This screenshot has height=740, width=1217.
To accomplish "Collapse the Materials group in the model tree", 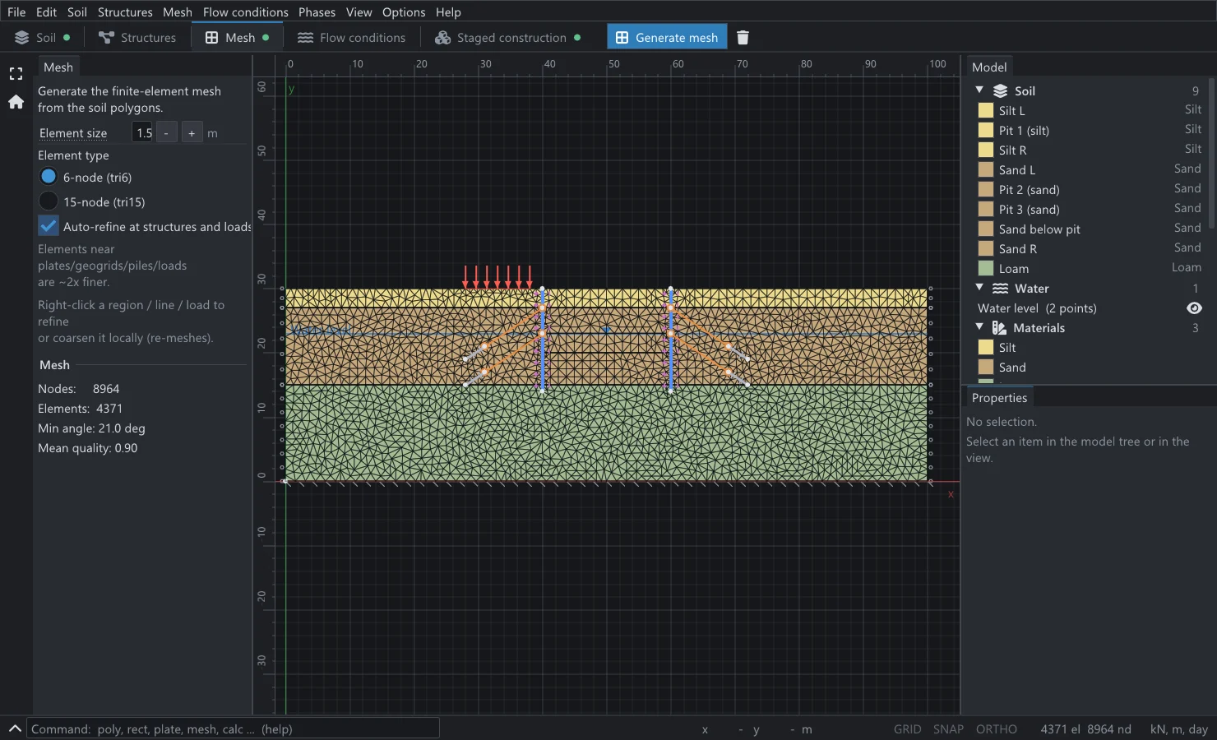I will 979,327.
